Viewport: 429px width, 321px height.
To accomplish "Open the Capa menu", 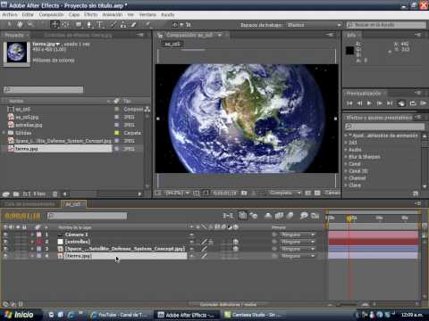I will click(74, 14).
